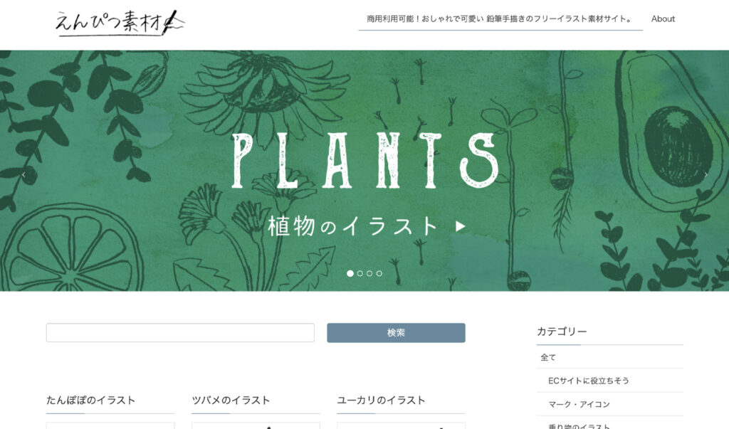This screenshot has height=429, width=729.
Task: Advance carousel with right chevron arrow
Action: coord(706,175)
